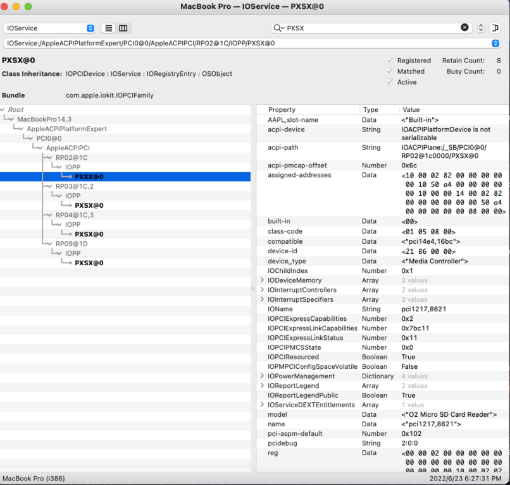This screenshot has height=485, width=510.
Task: Switch to column browser view icon
Action: coord(123,28)
